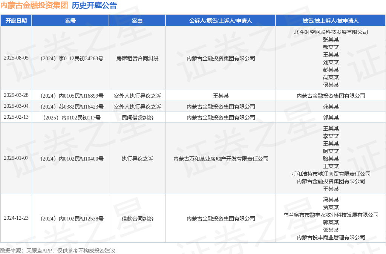Viewport: 386px width, 254px height.
Task: Click the 案号 column header
Action: point(70,20)
